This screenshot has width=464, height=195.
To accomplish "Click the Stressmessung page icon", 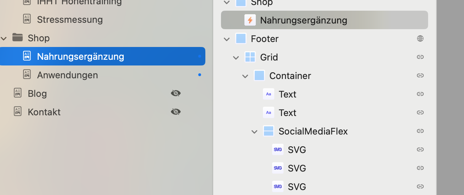I will [27, 19].
